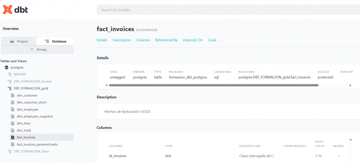The height and width of the screenshot is (163, 360).
Task: Click the Group filter icon
Action: tap(32, 50)
